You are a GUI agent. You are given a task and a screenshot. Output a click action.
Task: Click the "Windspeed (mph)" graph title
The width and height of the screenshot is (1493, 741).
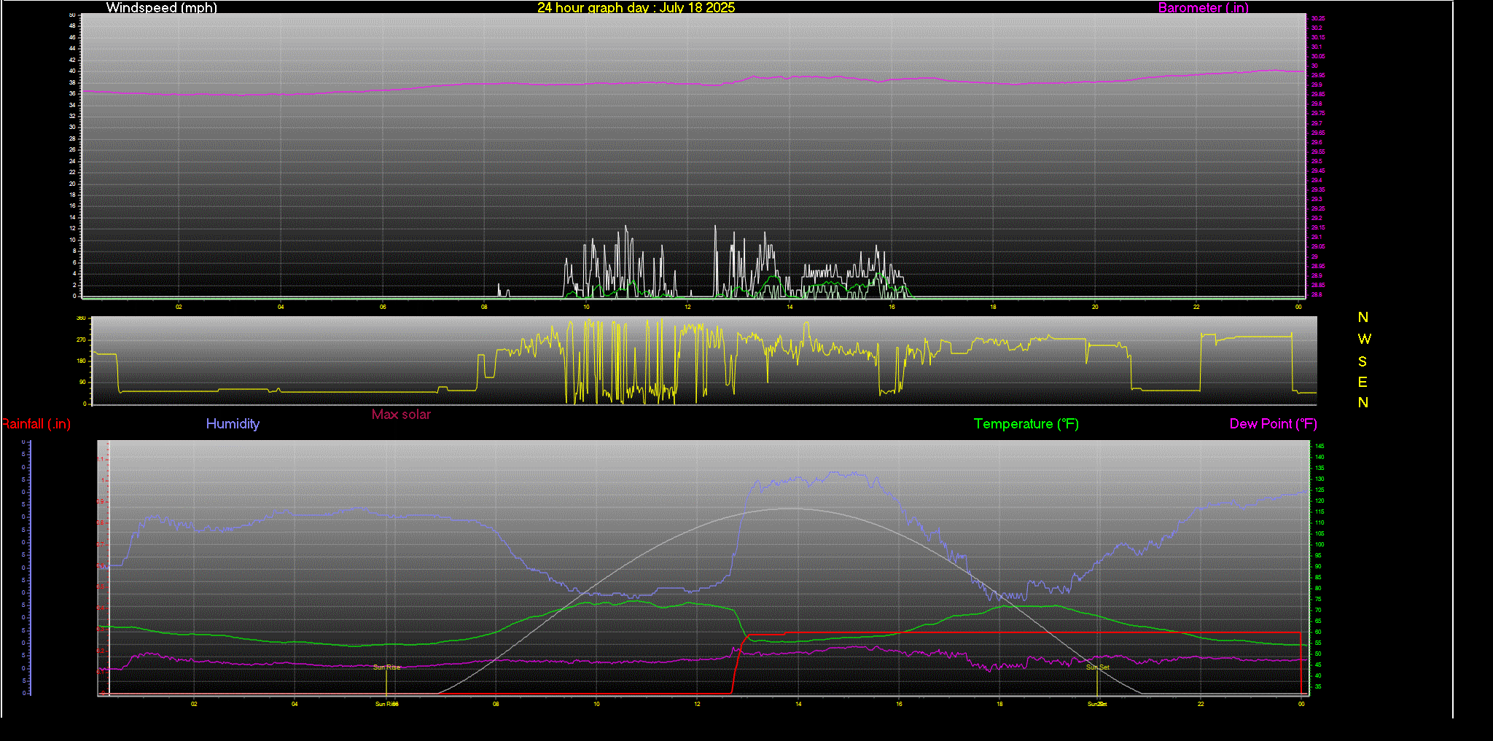coord(161,7)
